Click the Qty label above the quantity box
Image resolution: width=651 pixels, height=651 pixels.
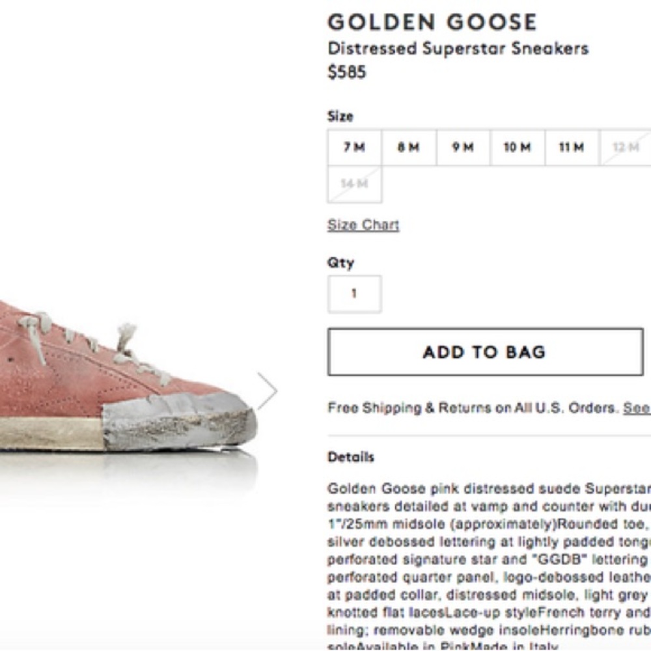[x=341, y=263]
